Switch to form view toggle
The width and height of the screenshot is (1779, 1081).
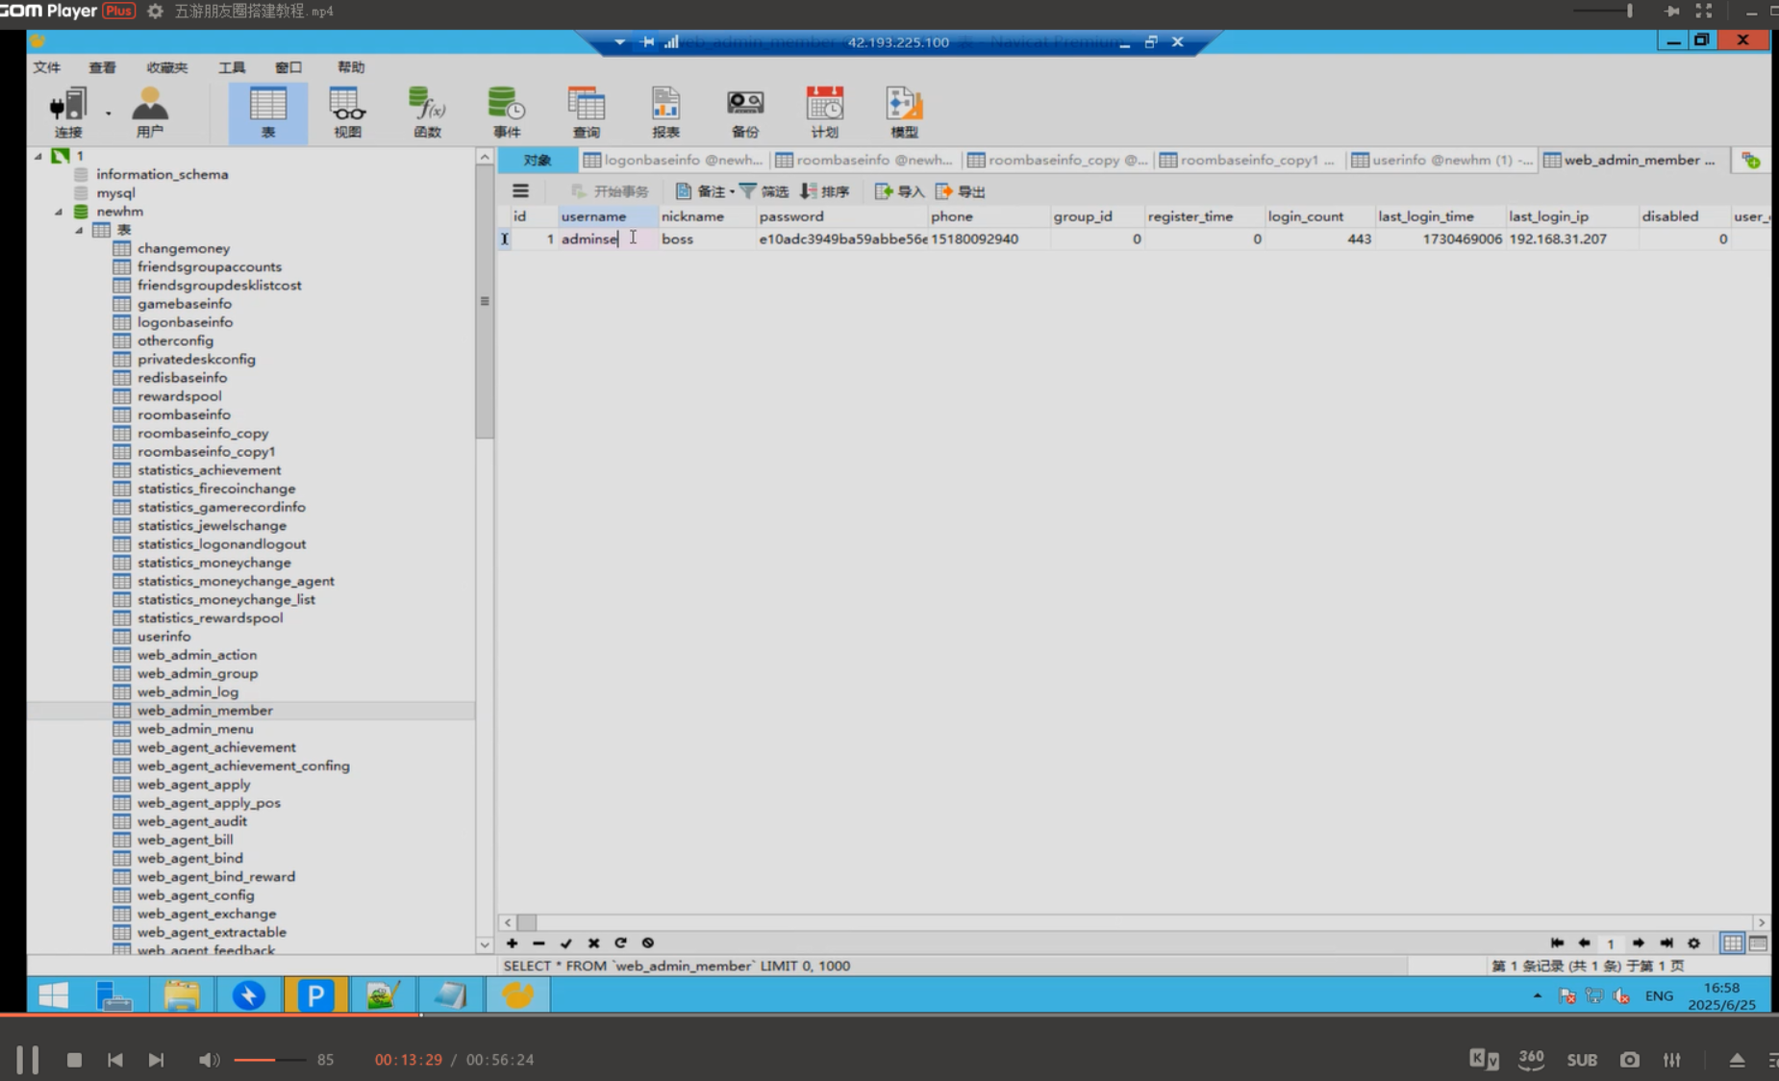pos(1758,943)
